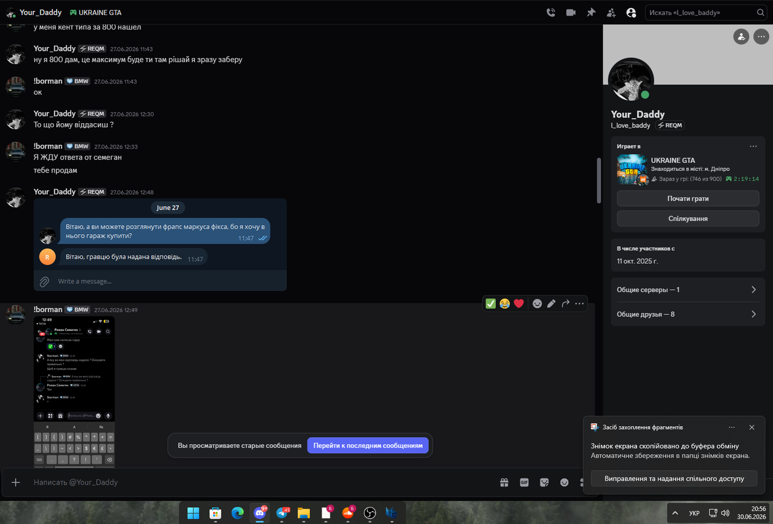773x524 pixels.
Task: Start a video call from the header
Action: coord(571,12)
